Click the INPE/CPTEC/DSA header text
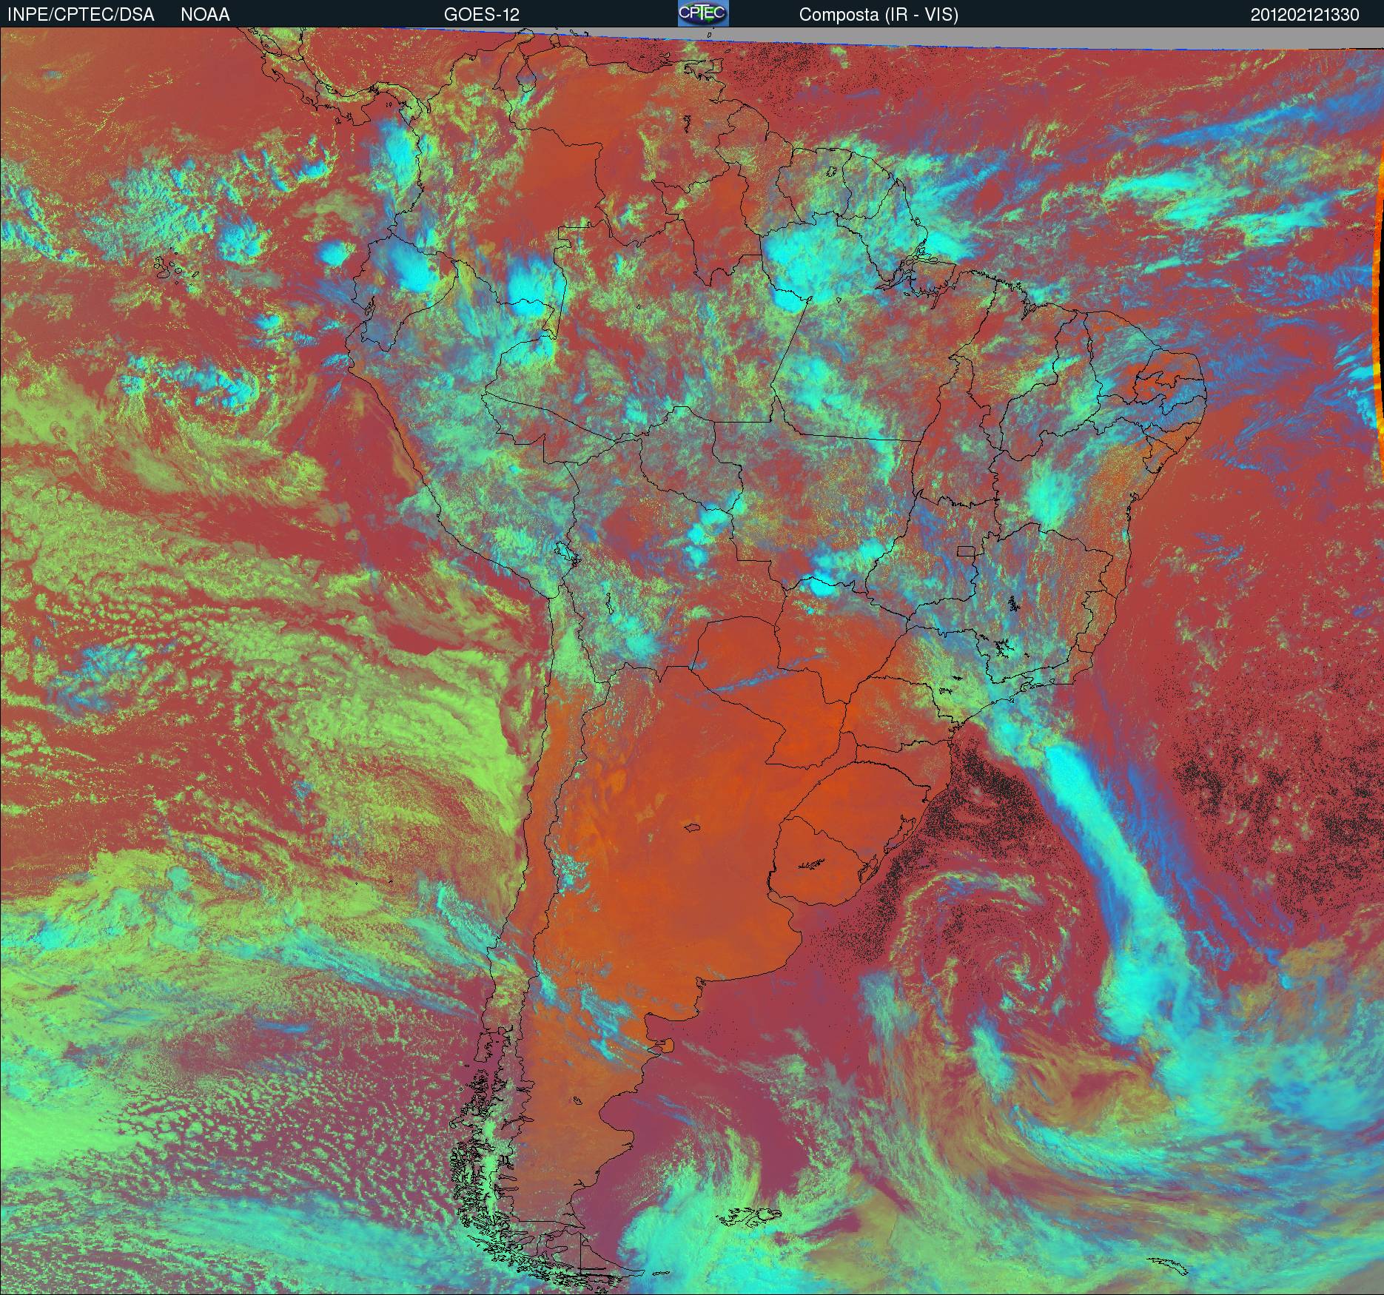1384x1295 pixels. [81, 15]
